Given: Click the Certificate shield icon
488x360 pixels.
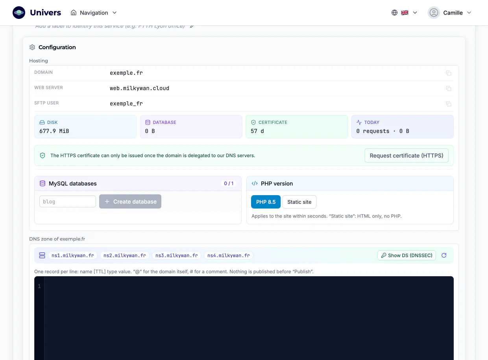Looking at the screenshot, I should (x=253, y=122).
